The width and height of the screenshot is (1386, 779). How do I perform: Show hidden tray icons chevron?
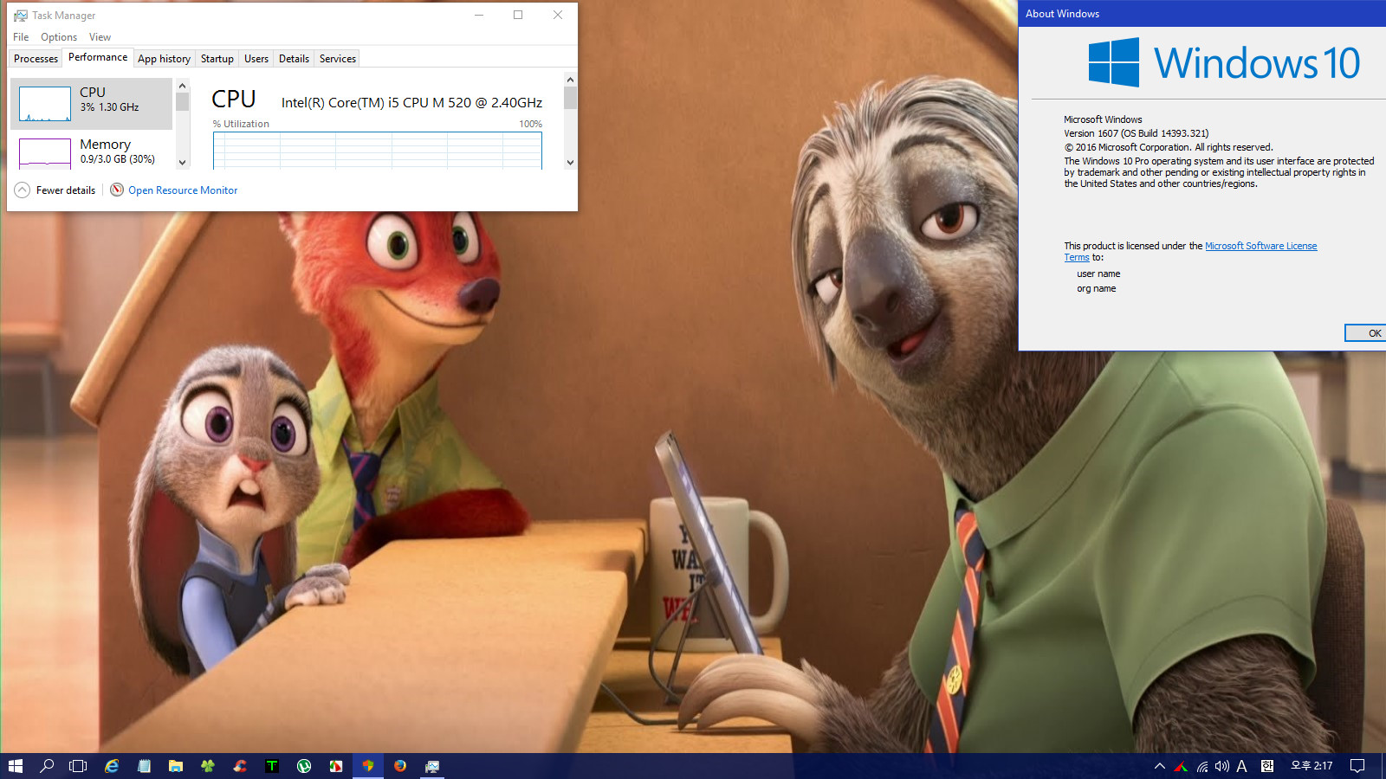(x=1160, y=766)
